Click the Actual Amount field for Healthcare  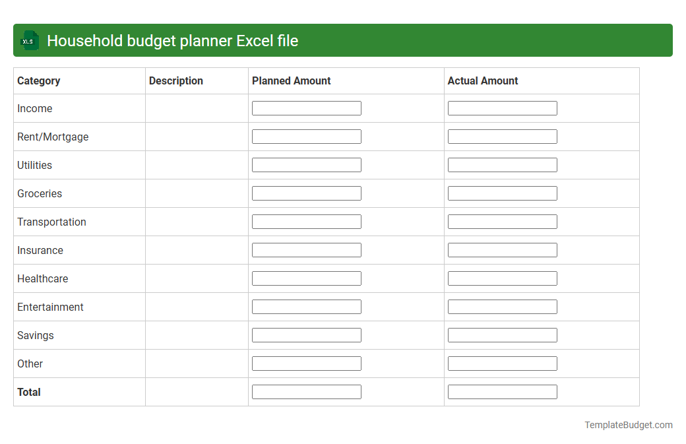[x=502, y=278]
